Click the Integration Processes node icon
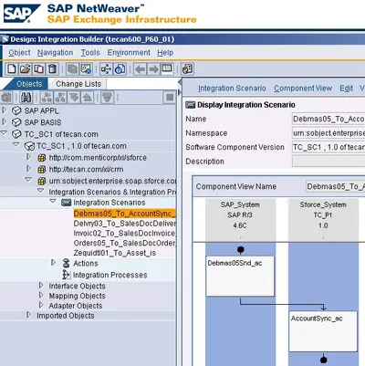365x366 pixels. [x=66, y=275]
